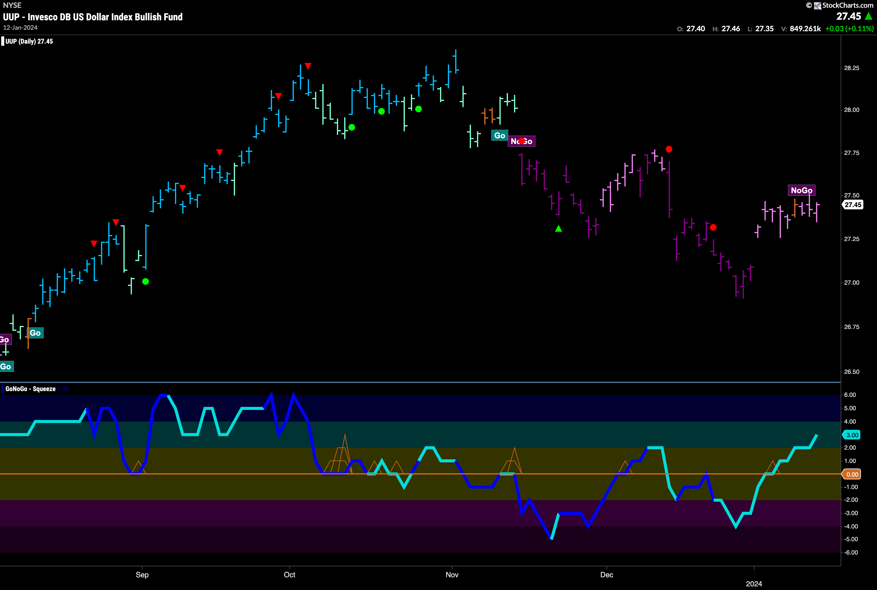Click the red circle overlapping the NoGo label
This screenshot has width=877, height=590.
pyautogui.click(x=521, y=141)
